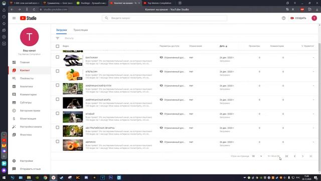Open visibility setting for АВСТРАЛИЙСКАЯ ОВЧАРКА video
321x181 pixels.
tap(172, 128)
